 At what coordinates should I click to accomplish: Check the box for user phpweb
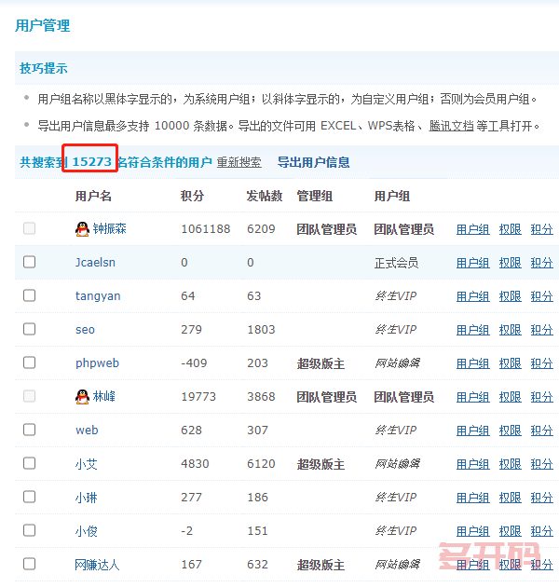pyautogui.click(x=30, y=363)
